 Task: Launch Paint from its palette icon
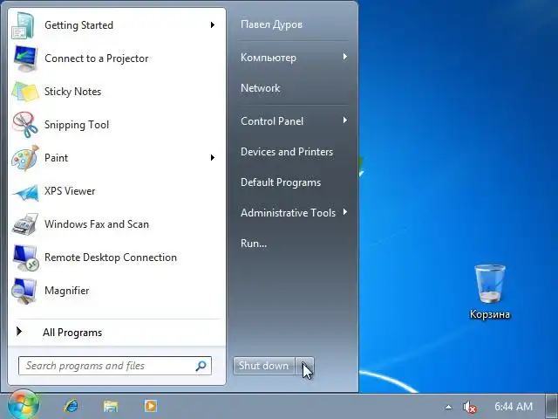25,158
